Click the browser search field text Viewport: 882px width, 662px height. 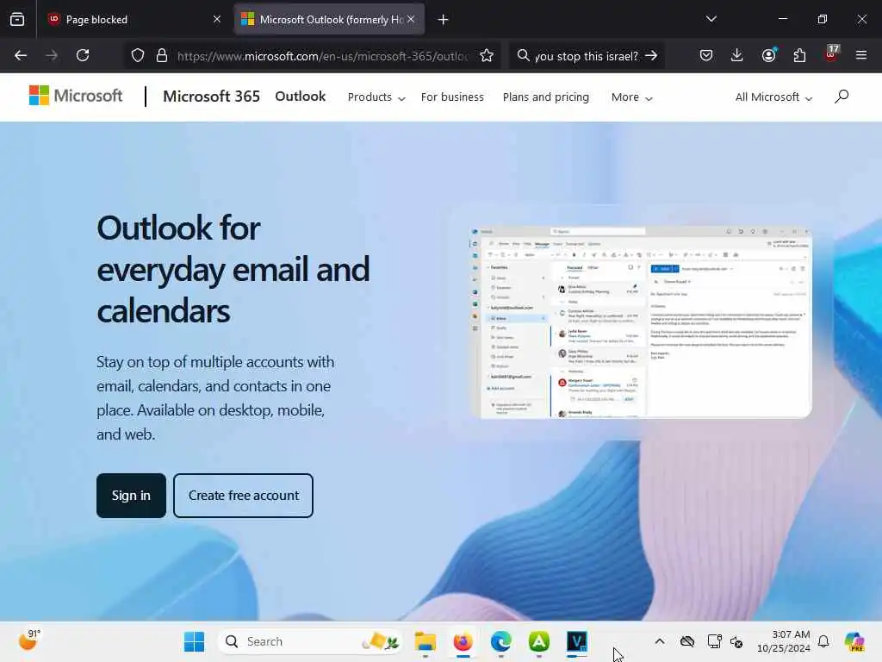pyautogui.click(x=587, y=56)
